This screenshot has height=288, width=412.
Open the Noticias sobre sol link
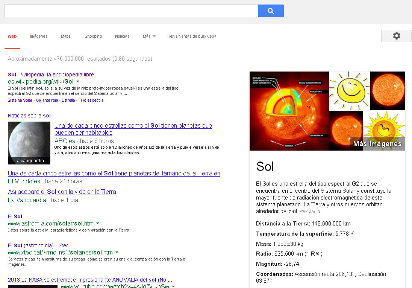pyautogui.click(x=29, y=116)
